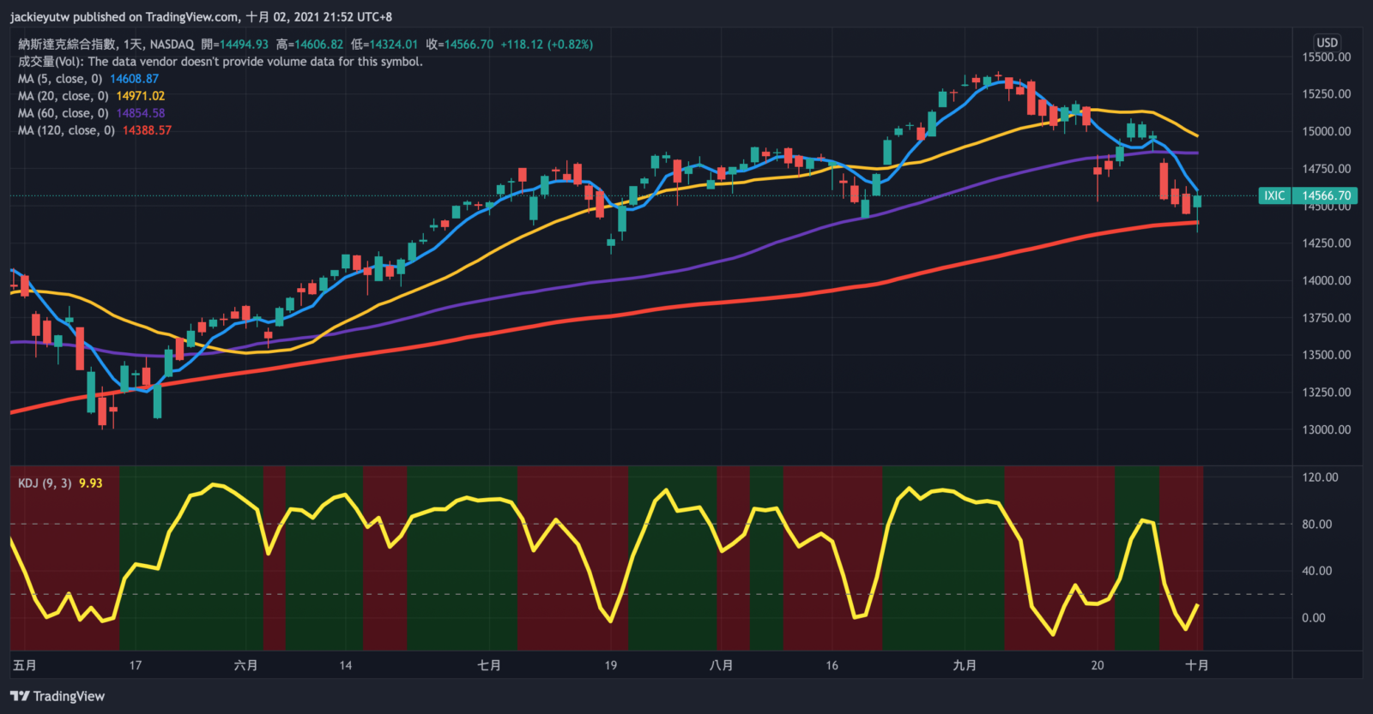The width and height of the screenshot is (1373, 714).
Task: Click the red MA120 value 14388.57
Action: (x=147, y=130)
